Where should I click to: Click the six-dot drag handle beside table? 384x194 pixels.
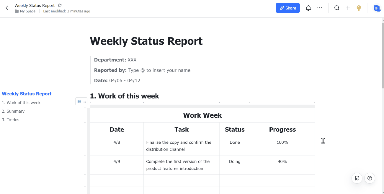click(x=84, y=101)
